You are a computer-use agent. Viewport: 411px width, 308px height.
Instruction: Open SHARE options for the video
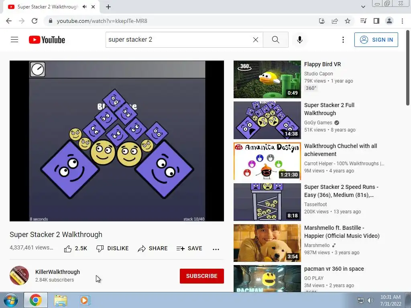pyautogui.click(x=153, y=249)
